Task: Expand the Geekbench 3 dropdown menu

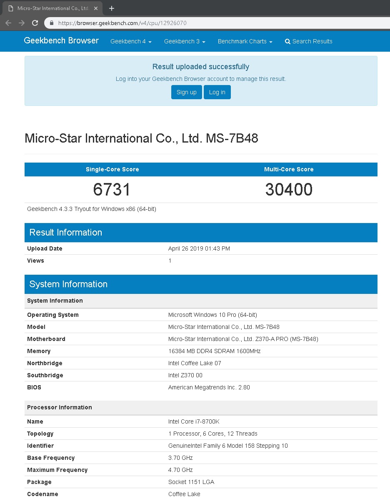Action: [185, 41]
